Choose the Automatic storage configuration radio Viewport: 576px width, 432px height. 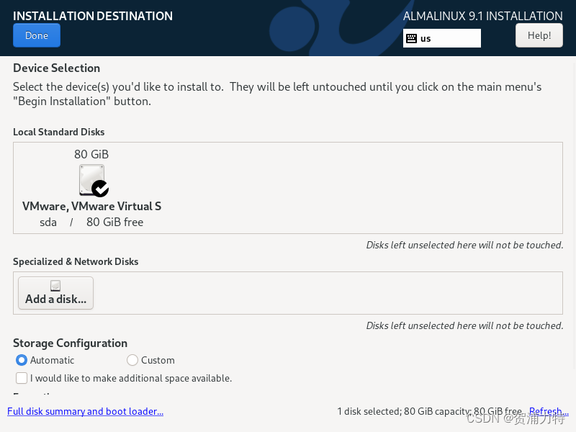[22, 360]
